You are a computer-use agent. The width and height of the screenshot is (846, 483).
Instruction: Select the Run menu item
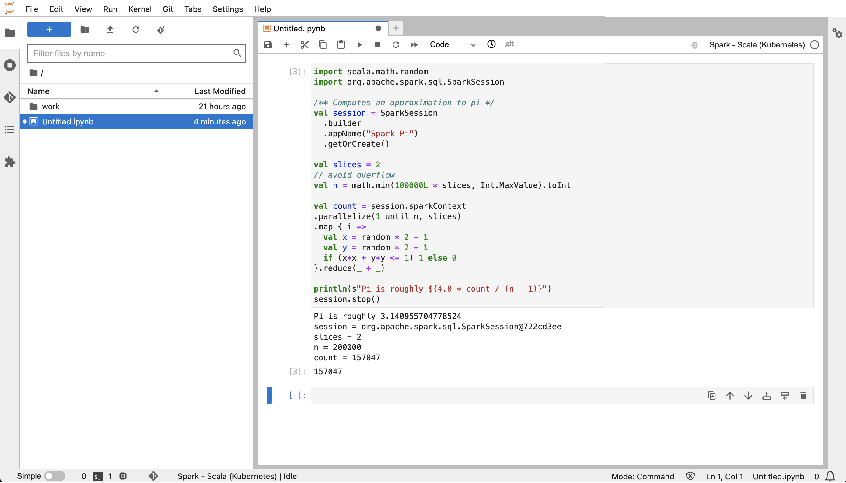point(109,9)
